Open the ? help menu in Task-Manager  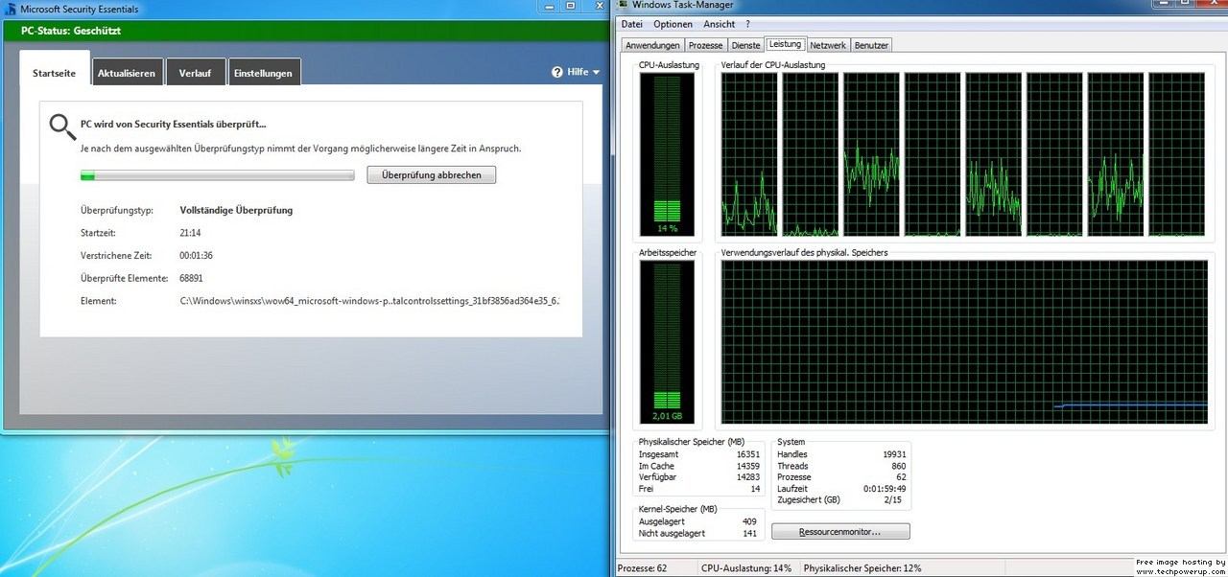pyautogui.click(x=747, y=24)
